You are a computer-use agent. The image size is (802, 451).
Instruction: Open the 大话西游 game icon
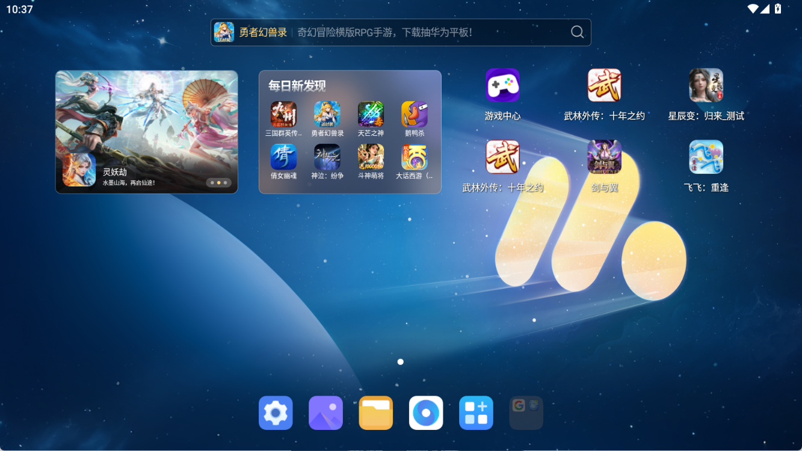click(415, 157)
